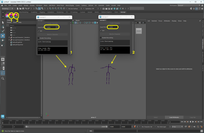Expand mocopiCharacter1_Skeleton in Outliner
Image resolution: width=204 pixels, height=133 pixels.
click(9, 38)
